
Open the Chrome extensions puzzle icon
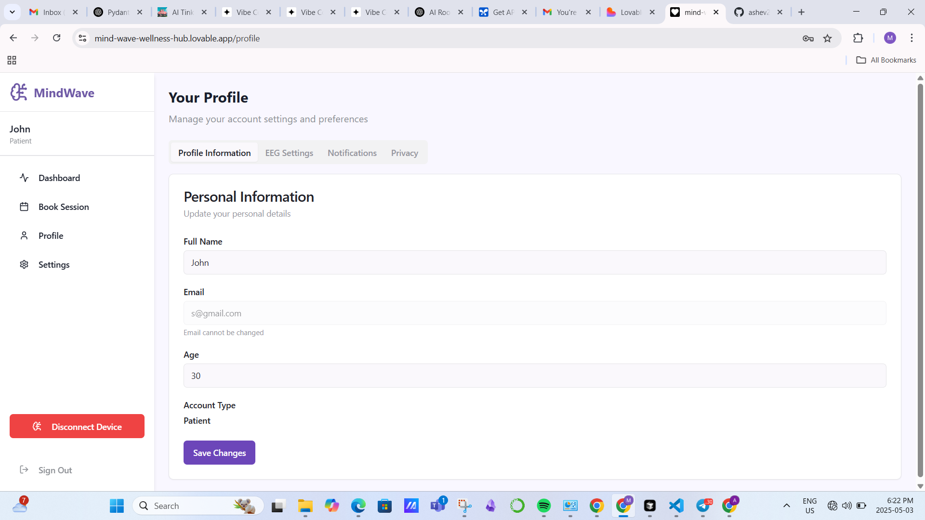click(x=858, y=39)
